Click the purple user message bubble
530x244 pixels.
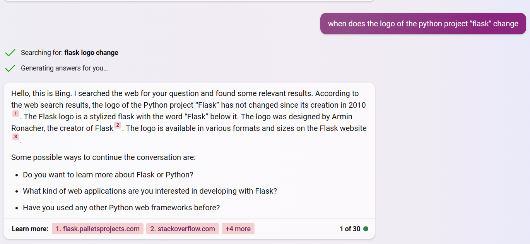coord(423,24)
